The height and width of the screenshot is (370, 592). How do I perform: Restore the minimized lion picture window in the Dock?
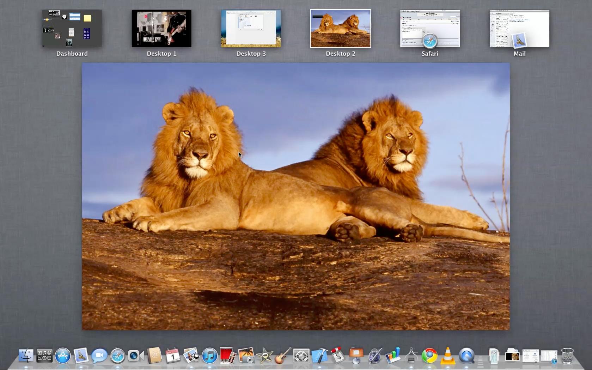(512, 356)
